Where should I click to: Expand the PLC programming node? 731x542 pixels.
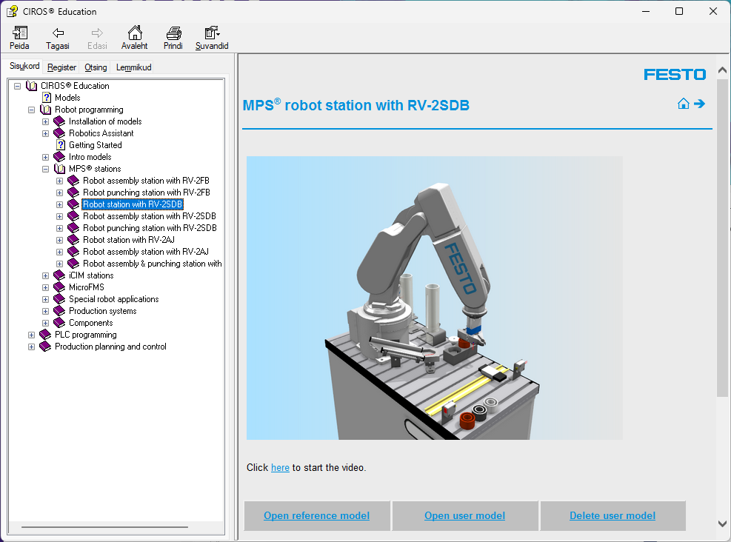tap(32, 335)
